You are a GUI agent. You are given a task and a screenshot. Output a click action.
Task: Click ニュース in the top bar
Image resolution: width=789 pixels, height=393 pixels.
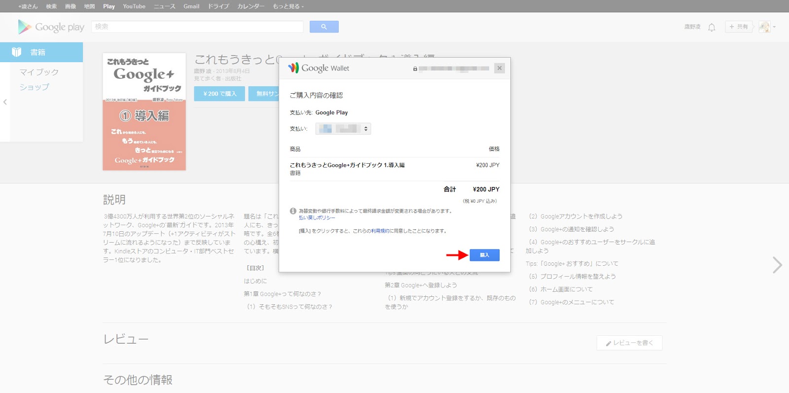point(164,6)
